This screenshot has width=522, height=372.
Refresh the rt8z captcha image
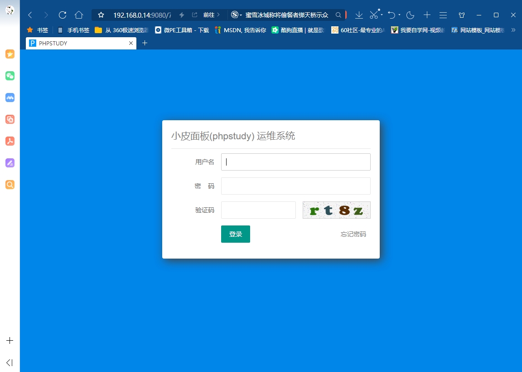pos(337,210)
